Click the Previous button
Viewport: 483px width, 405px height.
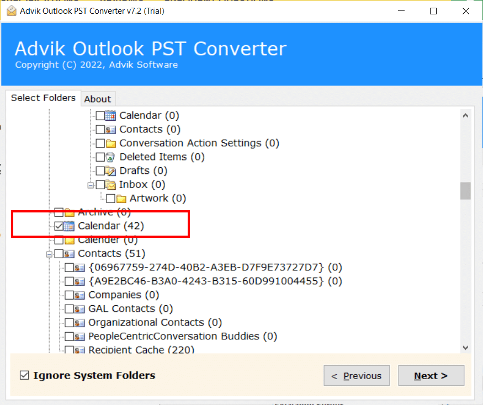point(357,376)
